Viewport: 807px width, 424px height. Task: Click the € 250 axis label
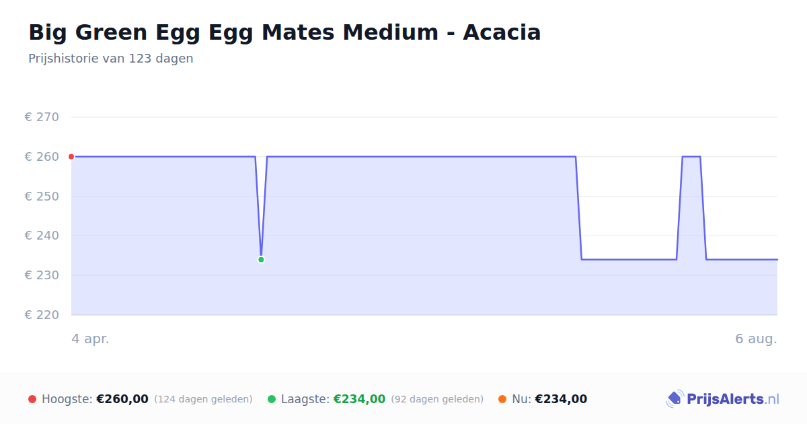[x=42, y=197]
